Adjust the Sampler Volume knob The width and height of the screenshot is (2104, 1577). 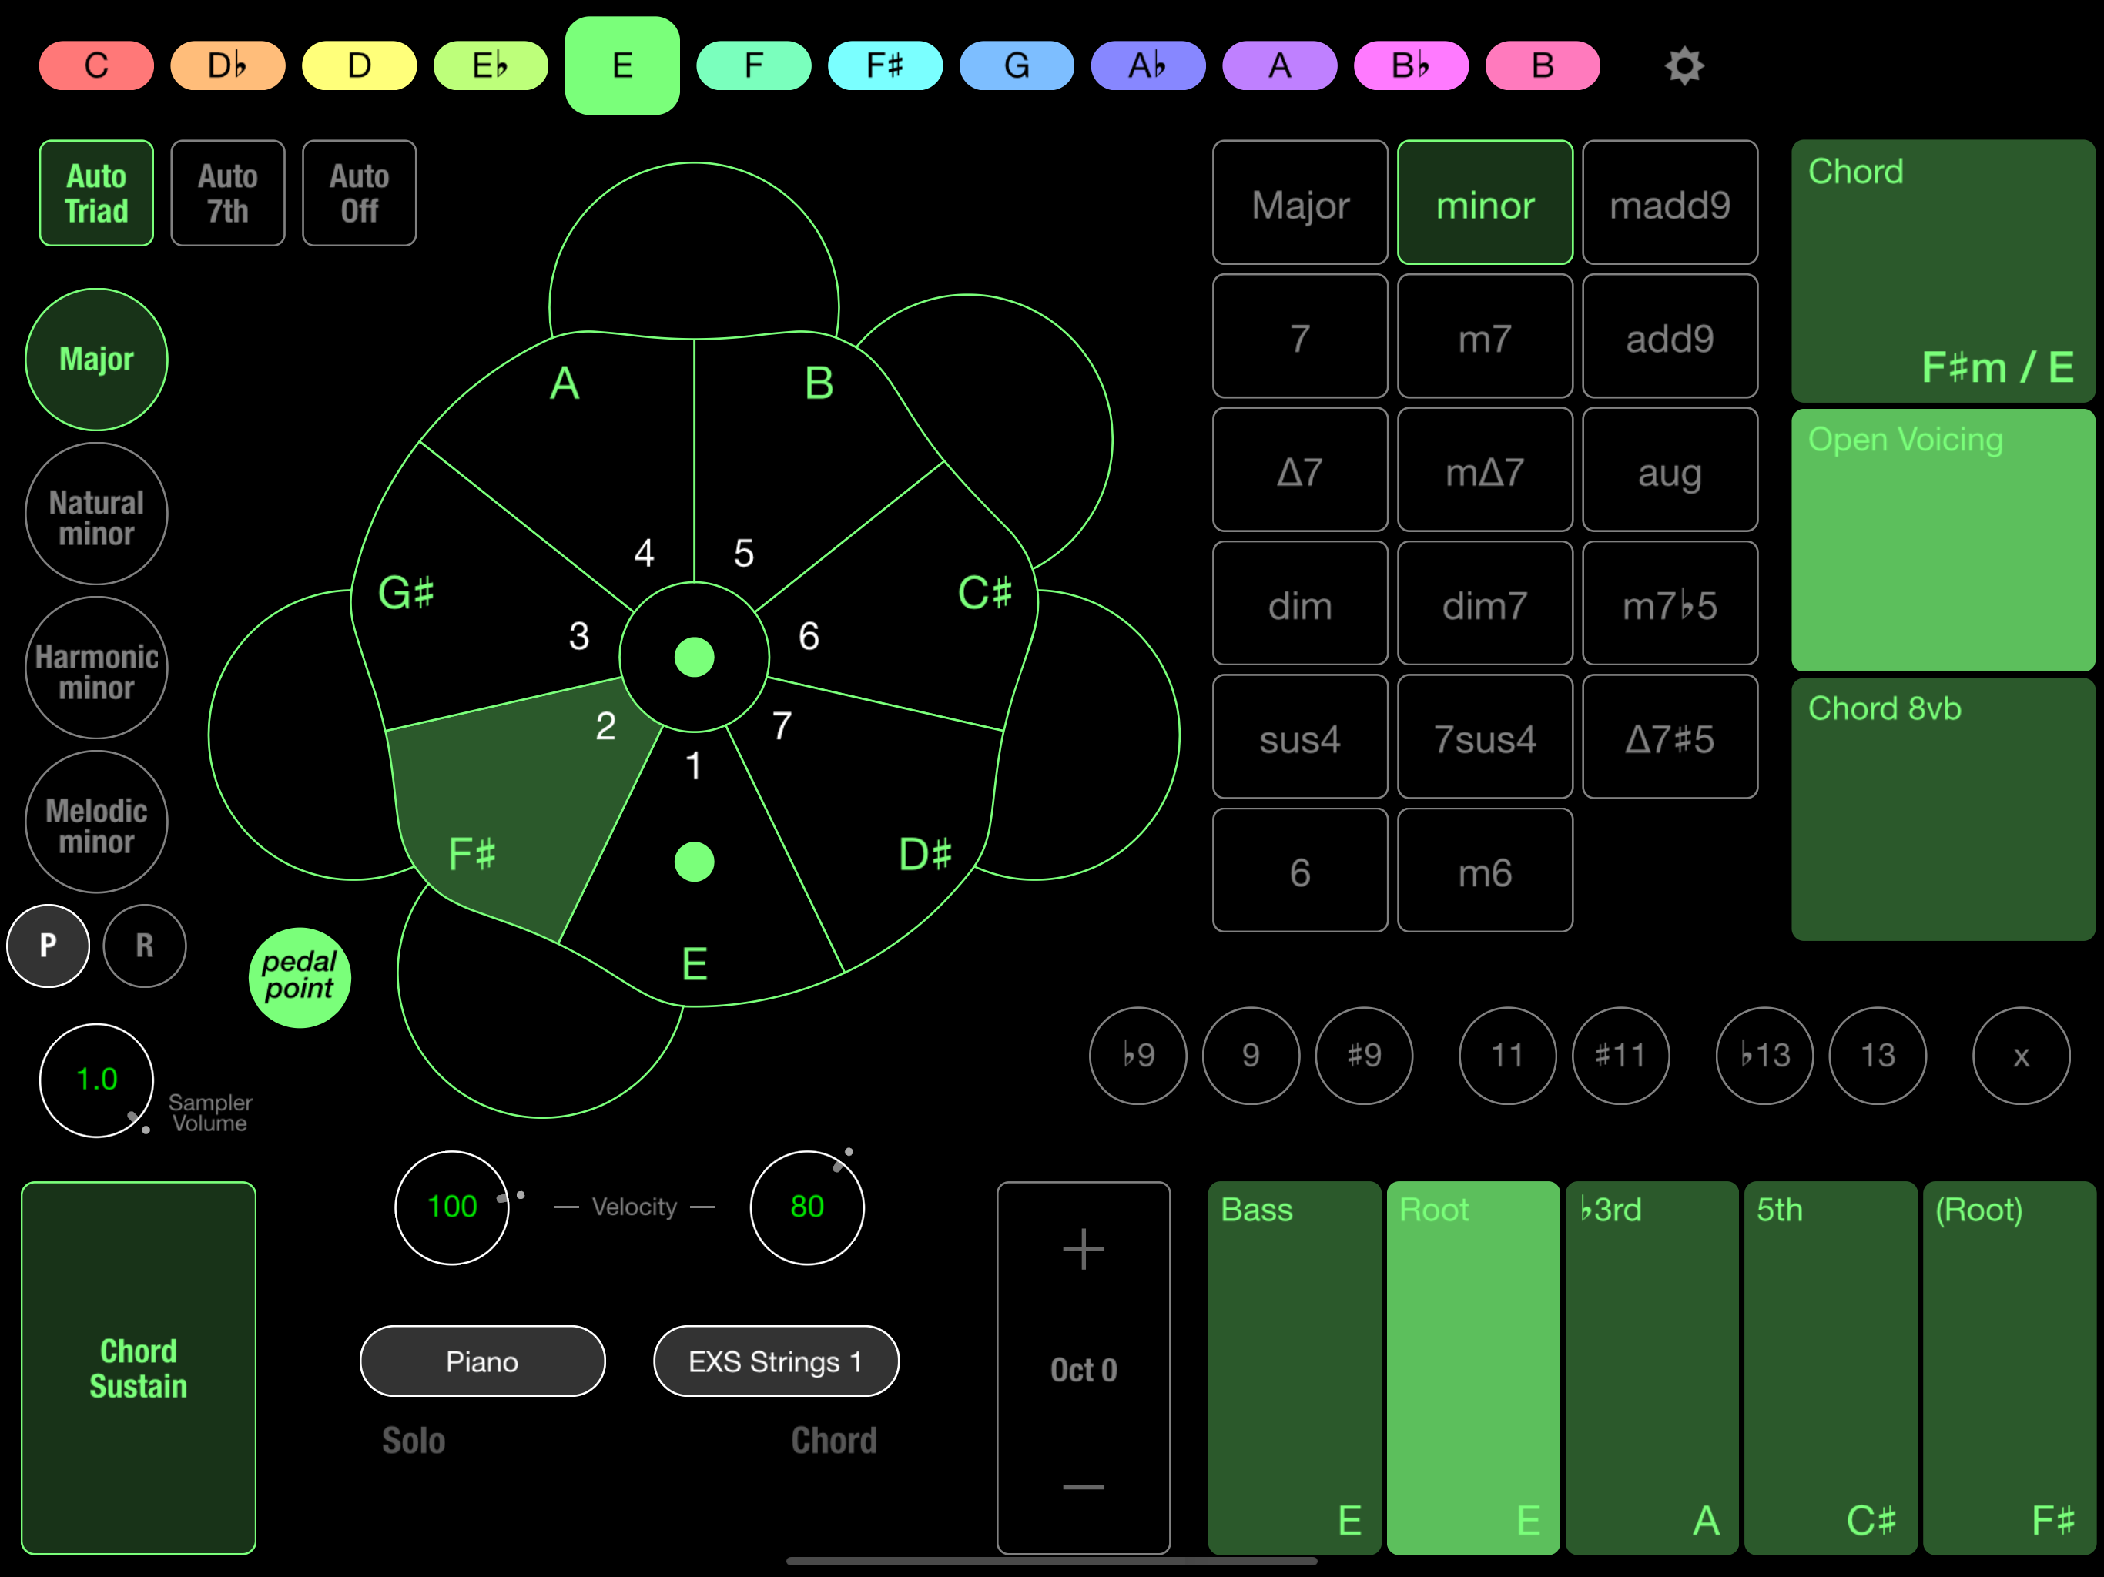tap(96, 1080)
